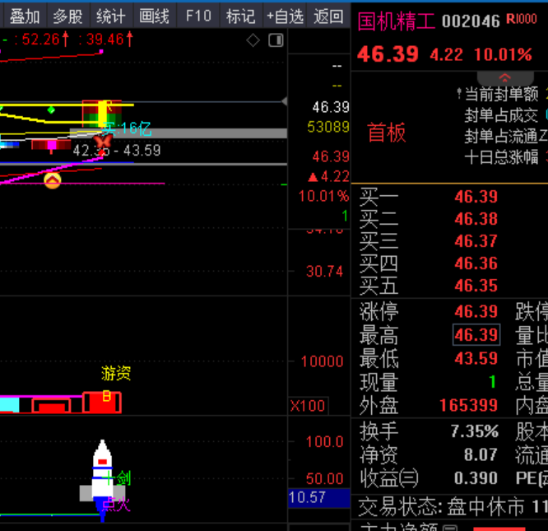548x531 pixels.
Task: Click the RI000 superscript tag
Action: coord(522,19)
